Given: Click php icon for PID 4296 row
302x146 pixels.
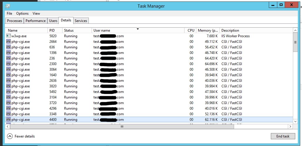Looking at the screenshot, I should click(8, 108).
